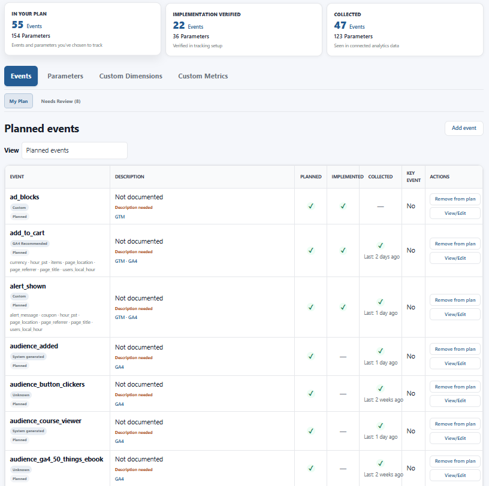Viewport: 489px width, 486px height.
Task: Remove audience_course_viewer from plan
Action: (x=455, y=424)
